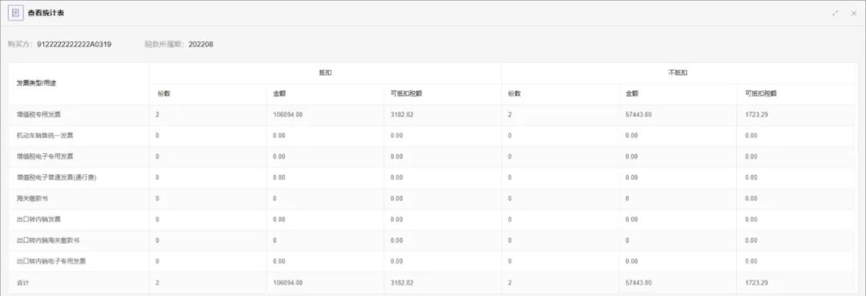The image size is (866, 296).
Task: Click the document icon beside 查看统计表 title
Action: (15, 12)
